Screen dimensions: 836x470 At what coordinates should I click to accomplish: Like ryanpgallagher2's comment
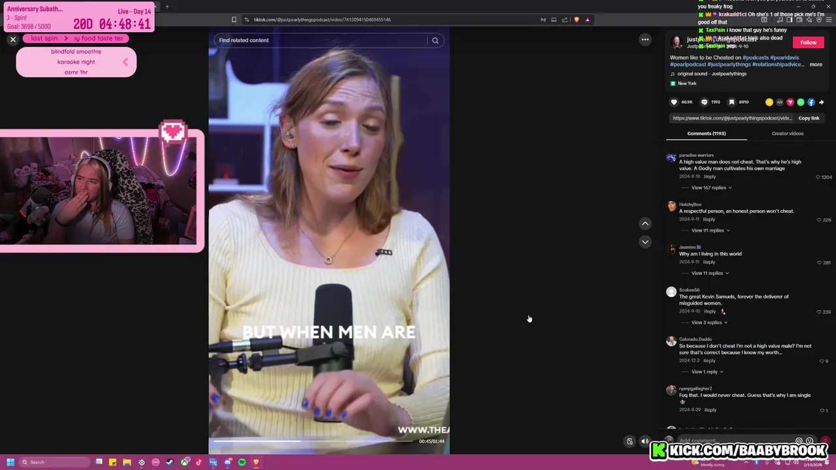click(822, 411)
